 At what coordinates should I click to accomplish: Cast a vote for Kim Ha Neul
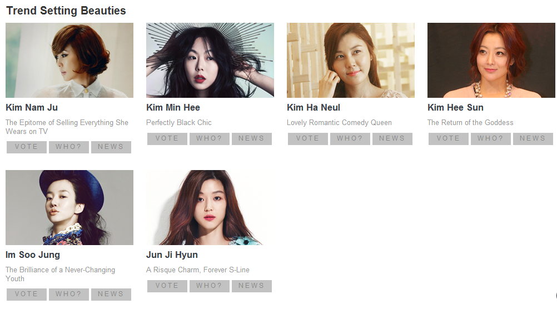pos(308,138)
